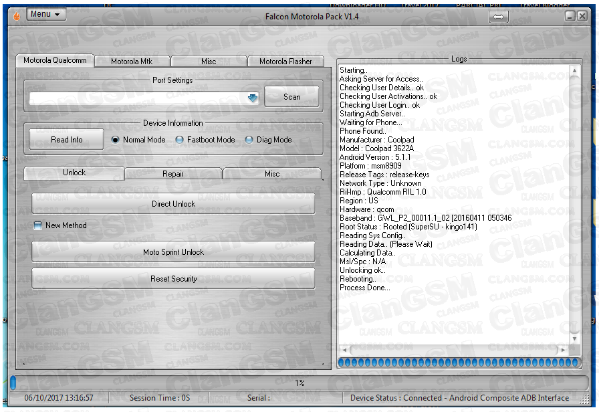
Task: Click the flame app icon in title bar
Action: click(x=17, y=15)
